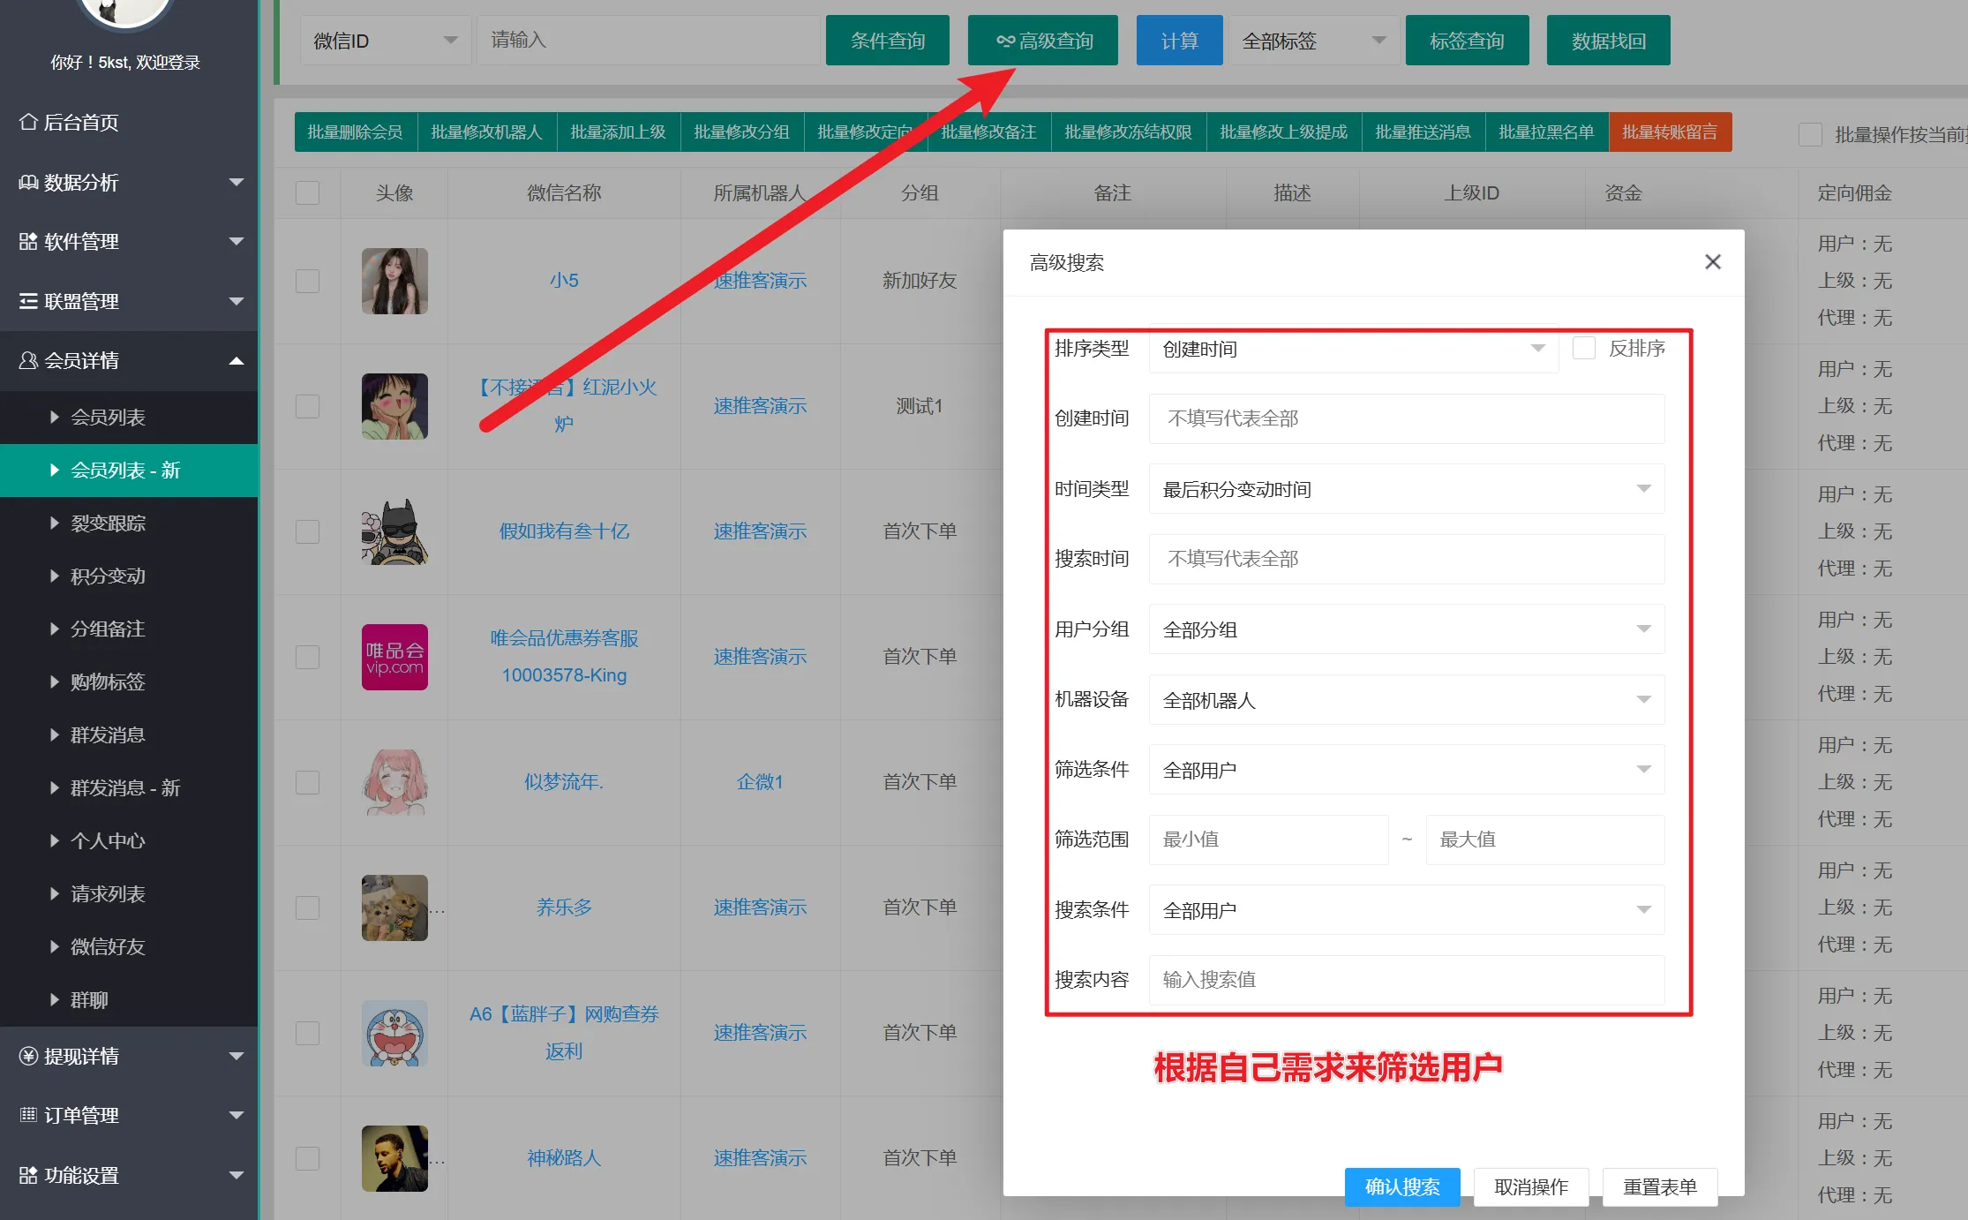The height and width of the screenshot is (1220, 1968).
Task: Click 批量推送消息 toolbar button
Action: coord(1423,132)
